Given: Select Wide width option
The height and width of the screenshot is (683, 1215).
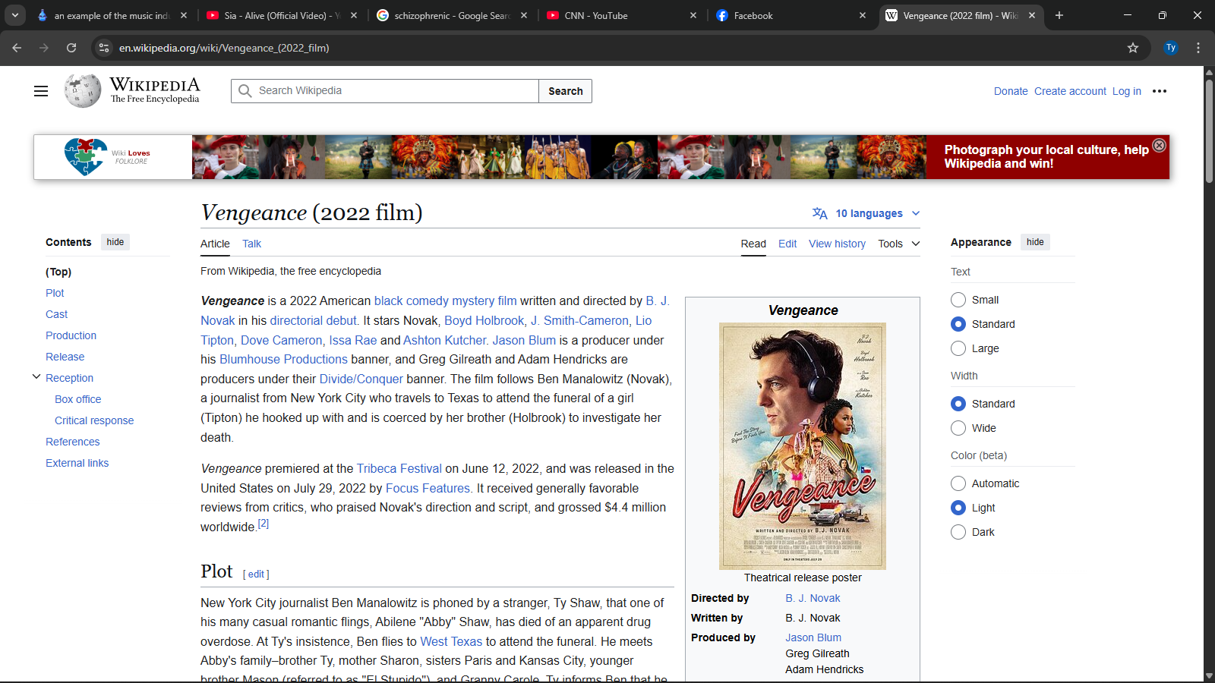Looking at the screenshot, I should (958, 428).
